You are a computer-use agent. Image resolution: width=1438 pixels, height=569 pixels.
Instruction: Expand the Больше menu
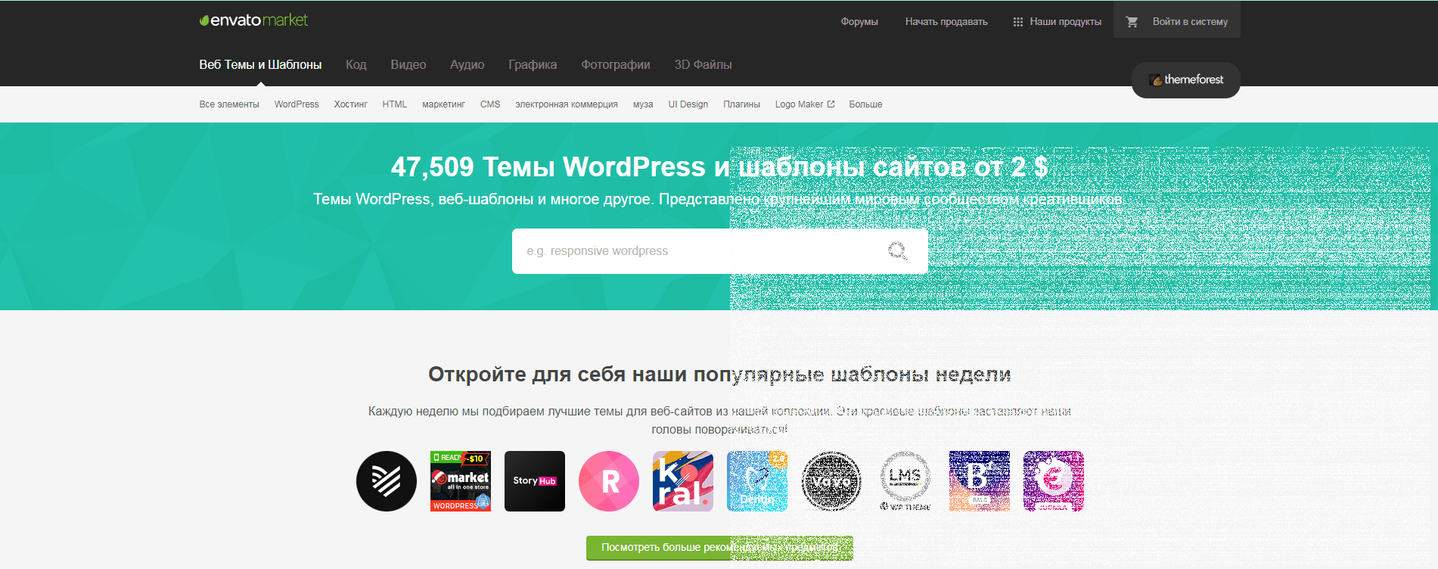click(865, 104)
